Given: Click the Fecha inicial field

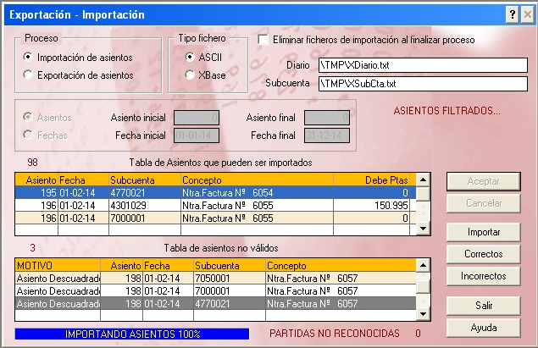Looking at the screenshot, I should (x=197, y=135).
